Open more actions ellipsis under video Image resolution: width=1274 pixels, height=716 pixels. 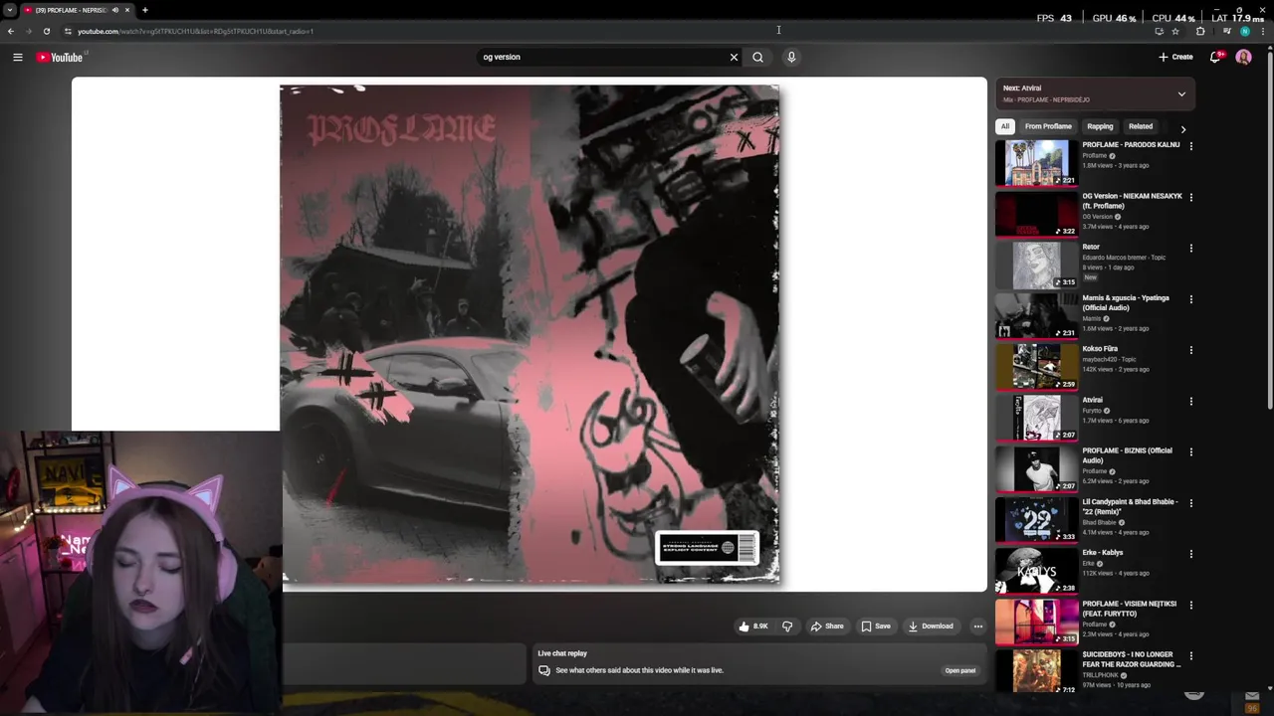coord(977,626)
